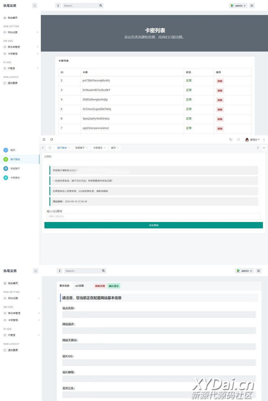Delete the card key row with ID 4
The height and width of the screenshot is (401, 268).
[x=220, y=100]
